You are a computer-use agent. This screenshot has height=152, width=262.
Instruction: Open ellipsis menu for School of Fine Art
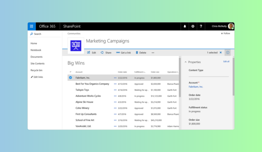[115, 120]
